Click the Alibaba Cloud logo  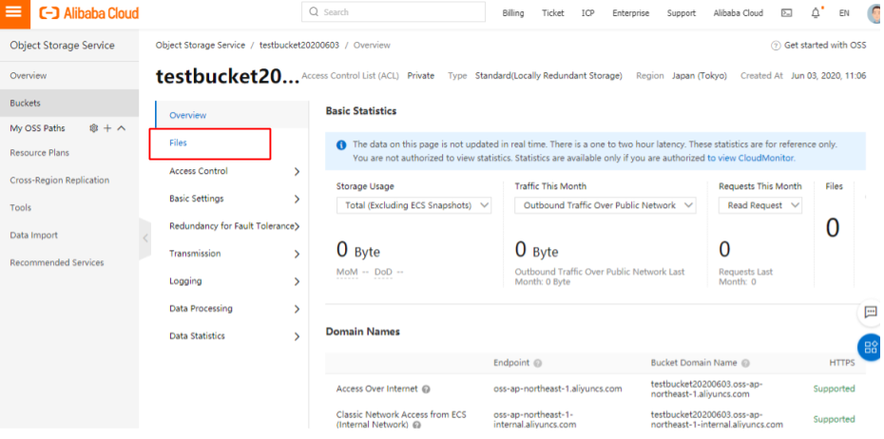pos(89,12)
